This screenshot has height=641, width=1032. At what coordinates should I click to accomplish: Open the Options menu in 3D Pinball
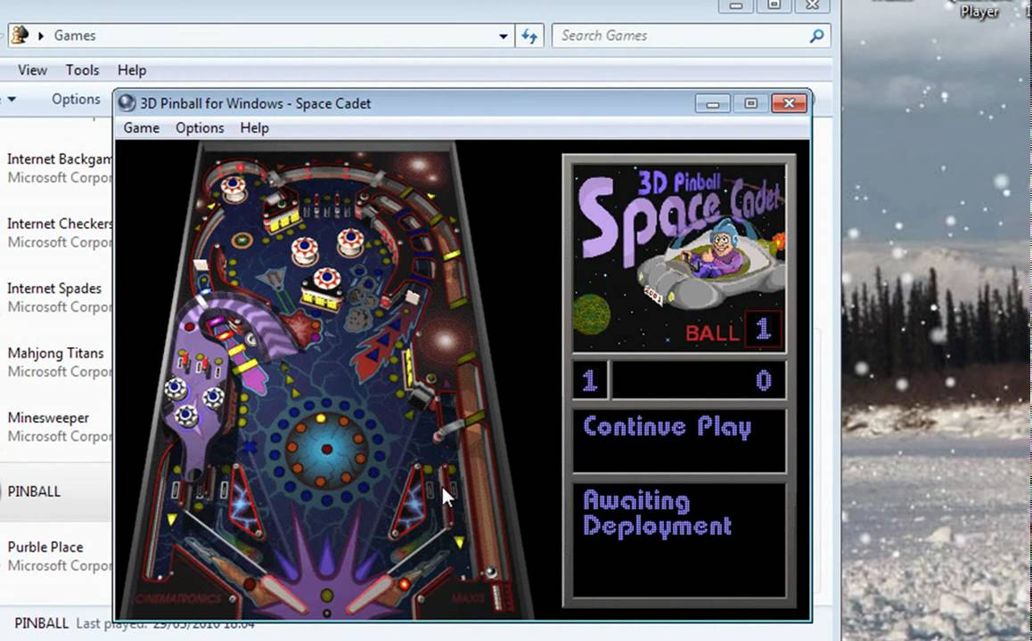[200, 128]
